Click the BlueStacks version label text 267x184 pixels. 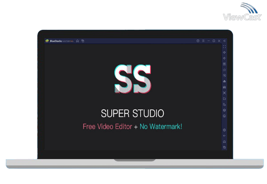(68, 41)
